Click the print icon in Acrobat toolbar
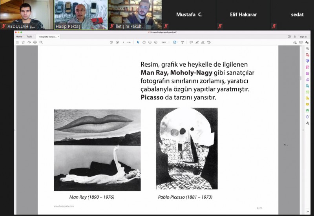Viewport: 314px width, 216px height. [35, 42]
